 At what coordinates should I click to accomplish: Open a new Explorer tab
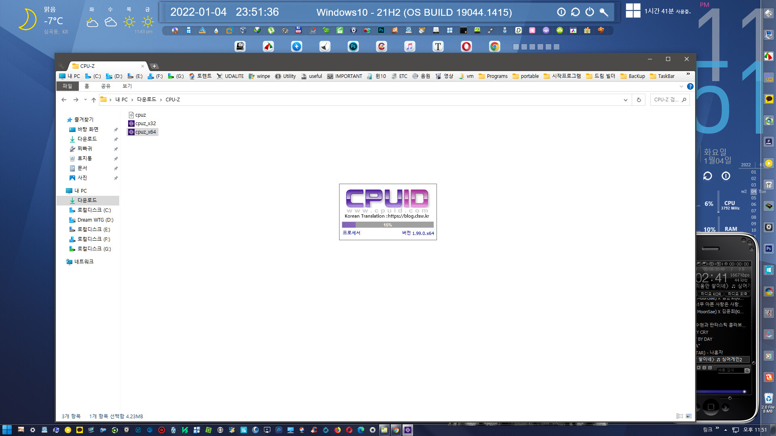tap(154, 66)
